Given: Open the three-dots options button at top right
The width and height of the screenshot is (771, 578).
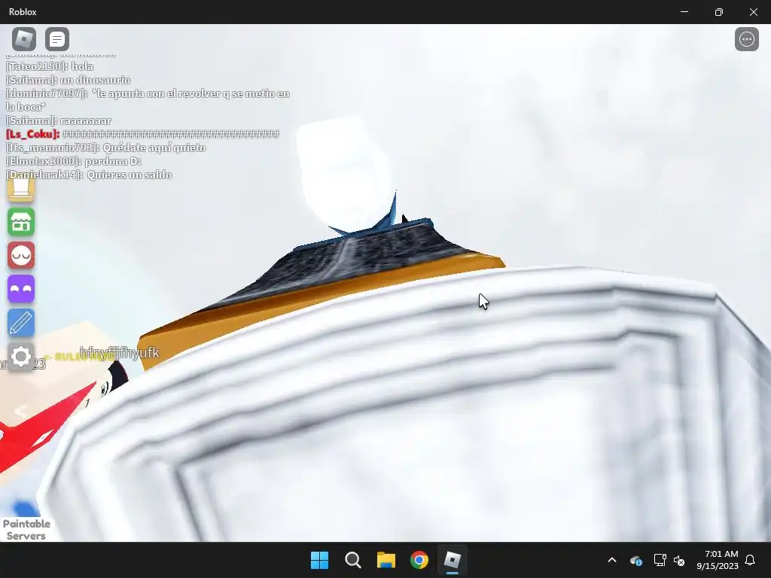Looking at the screenshot, I should (746, 39).
